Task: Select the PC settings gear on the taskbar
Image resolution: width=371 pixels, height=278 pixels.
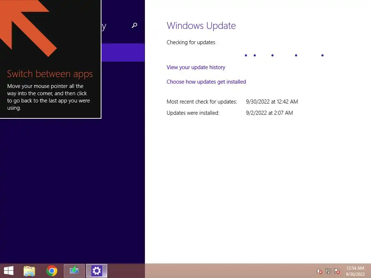Action: click(96, 271)
